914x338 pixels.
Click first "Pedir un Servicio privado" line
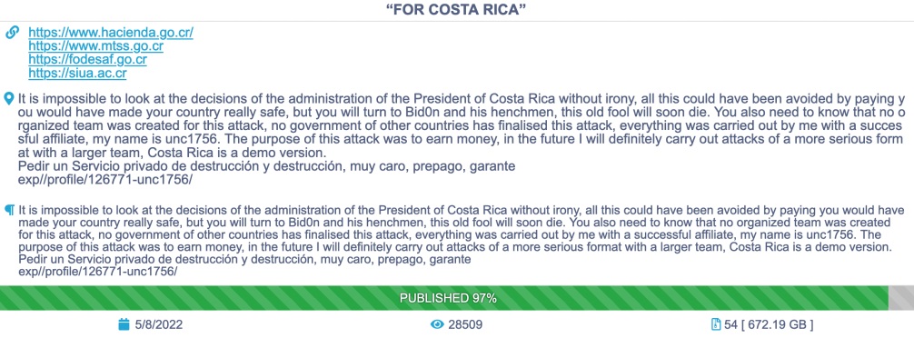267,166
